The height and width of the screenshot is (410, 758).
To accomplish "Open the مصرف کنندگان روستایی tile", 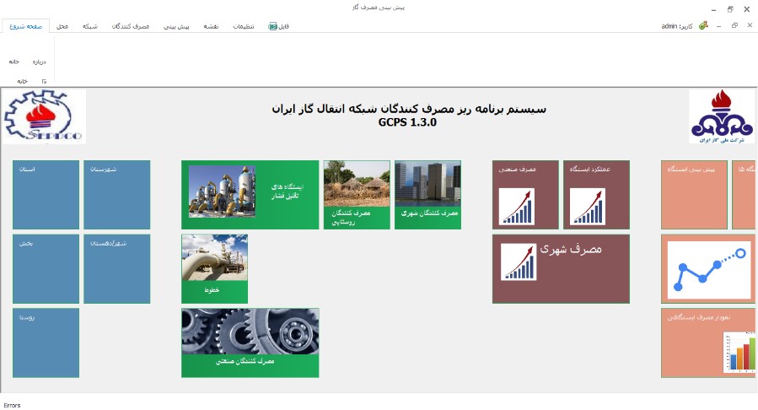I will 357,195.
